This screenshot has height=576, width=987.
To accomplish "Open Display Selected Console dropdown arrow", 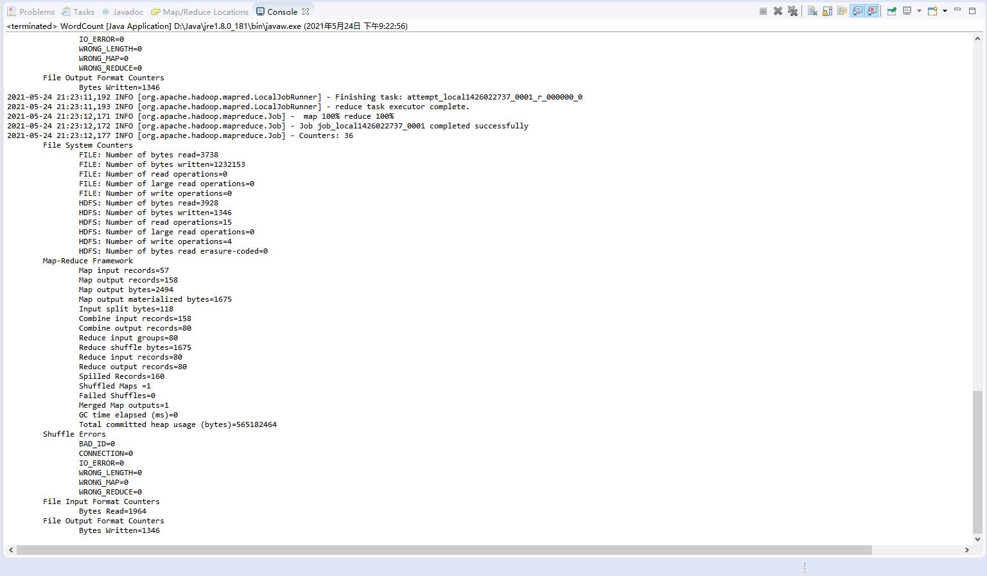I will (x=919, y=11).
